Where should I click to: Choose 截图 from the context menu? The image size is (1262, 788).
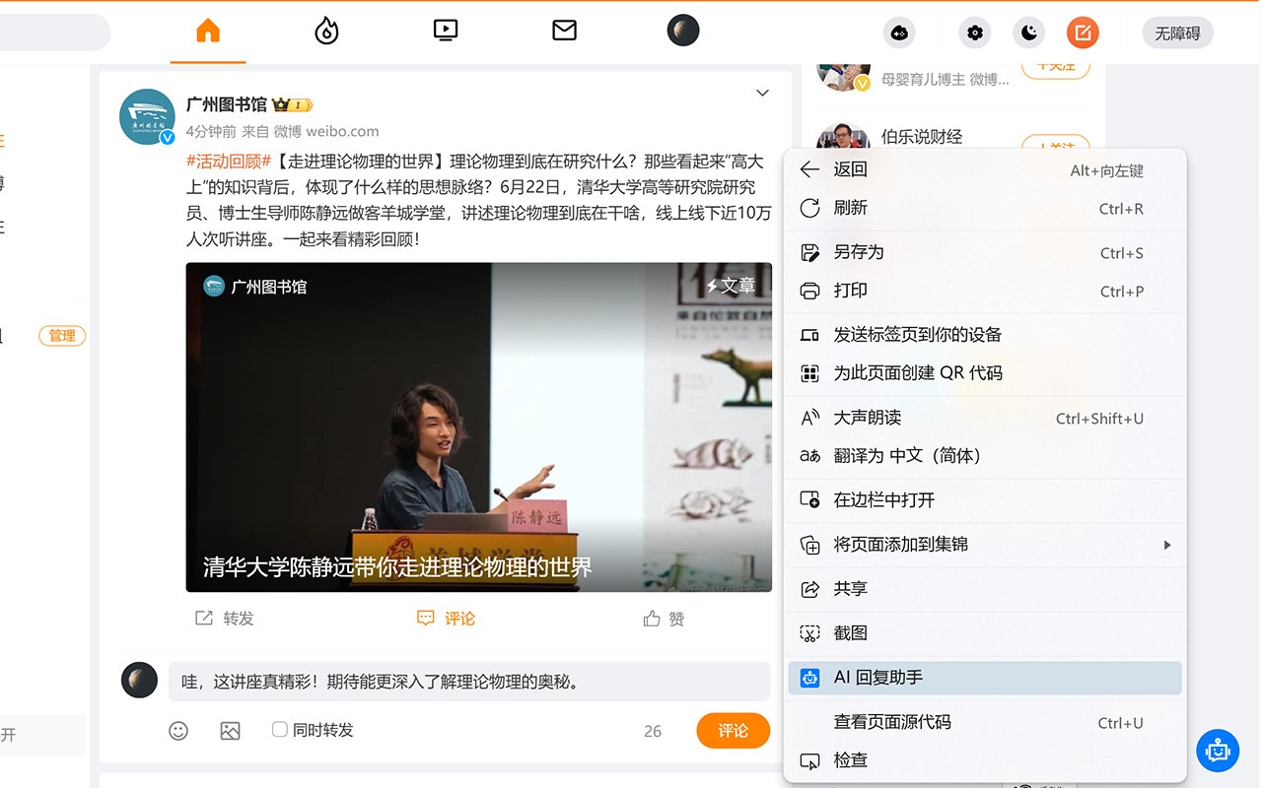pyautogui.click(x=985, y=633)
